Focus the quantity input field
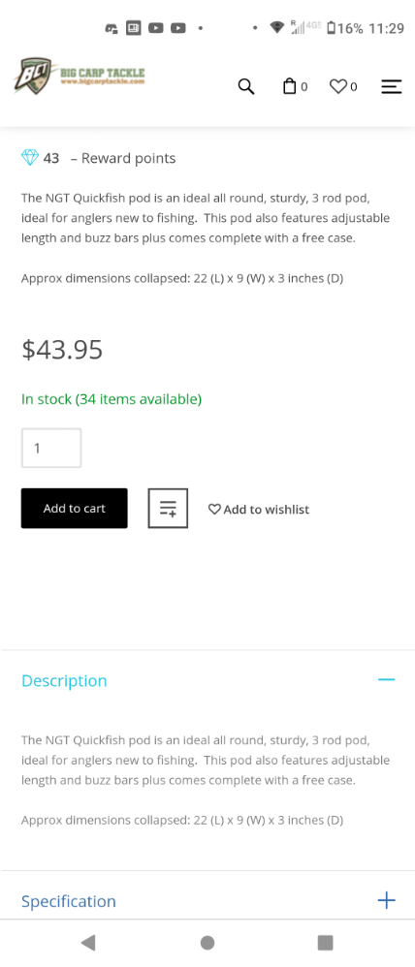 51,448
